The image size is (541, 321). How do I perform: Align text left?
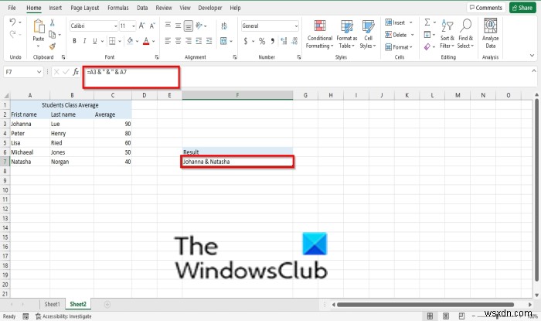click(x=168, y=41)
